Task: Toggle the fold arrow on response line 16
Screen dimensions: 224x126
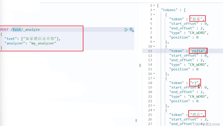Action: (x=154, y=73)
